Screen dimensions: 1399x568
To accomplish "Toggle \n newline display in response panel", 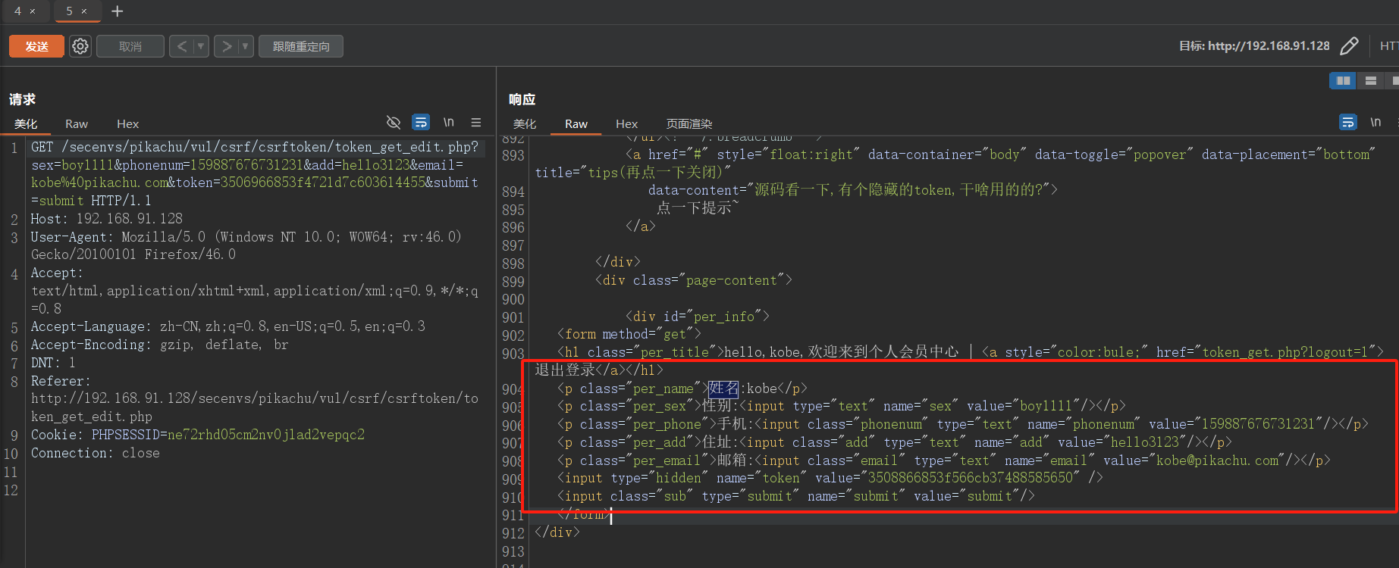I will point(1375,122).
